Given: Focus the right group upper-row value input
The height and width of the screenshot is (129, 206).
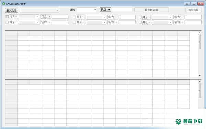Looking at the screenshot, I should 193,17.
